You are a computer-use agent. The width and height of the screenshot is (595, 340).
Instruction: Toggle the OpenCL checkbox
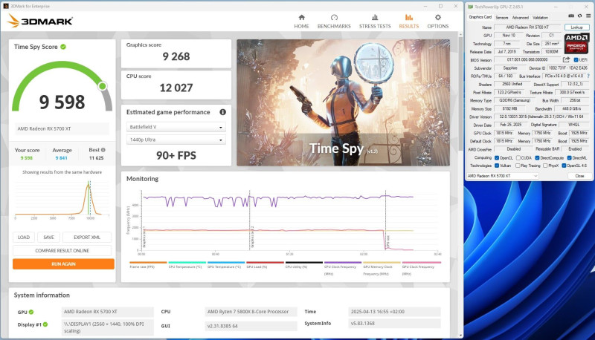tap(497, 158)
